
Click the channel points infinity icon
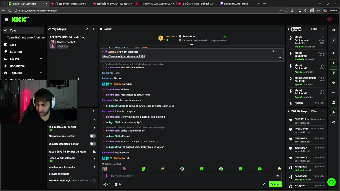(107, 184)
